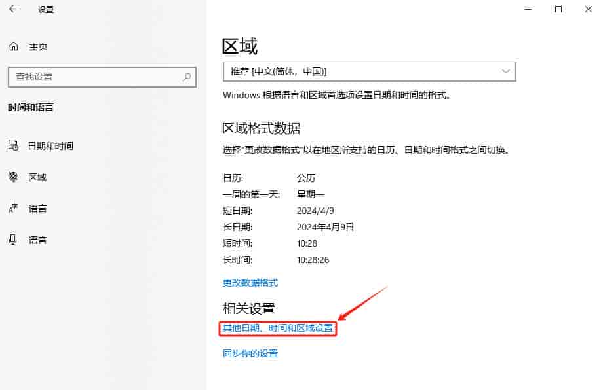The width and height of the screenshot is (601, 390).
Task: Open the 语言 language page
Action: pyautogui.click(x=37, y=209)
